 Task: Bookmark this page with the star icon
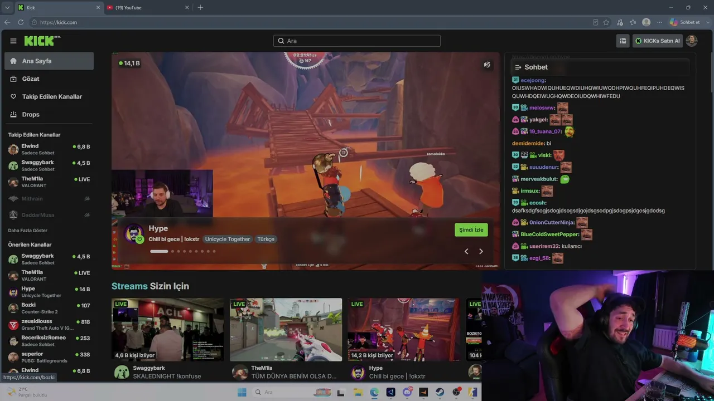click(606, 22)
